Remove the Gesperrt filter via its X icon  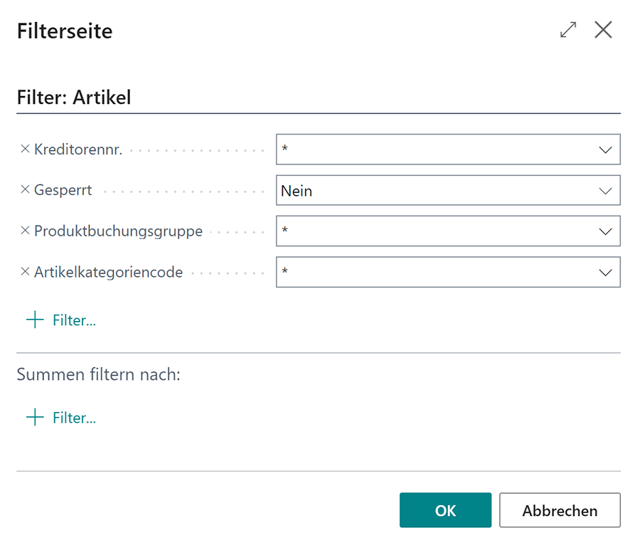coord(23,190)
